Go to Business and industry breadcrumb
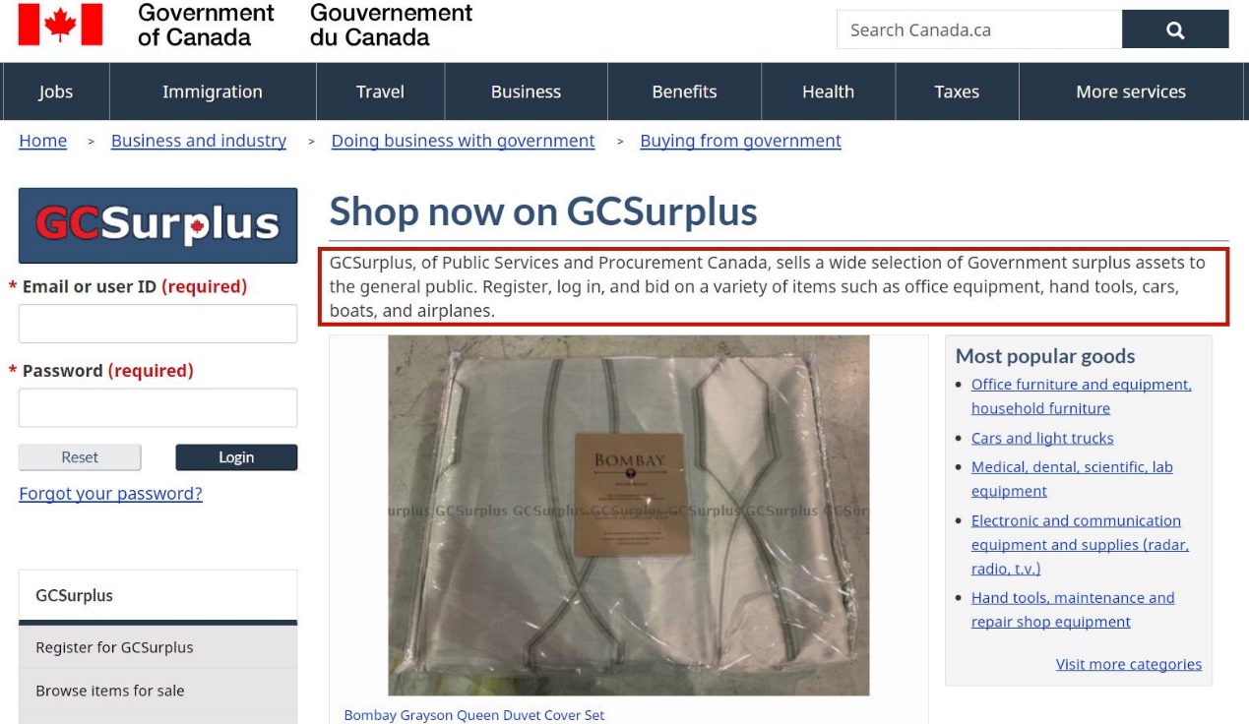This screenshot has height=724, width=1249. (x=199, y=141)
